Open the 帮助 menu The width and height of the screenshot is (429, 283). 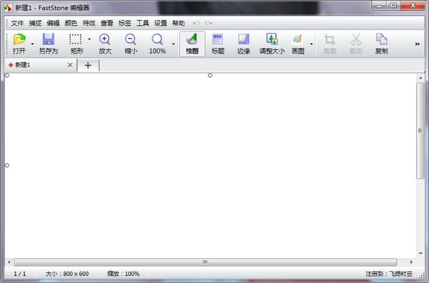click(x=178, y=24)
